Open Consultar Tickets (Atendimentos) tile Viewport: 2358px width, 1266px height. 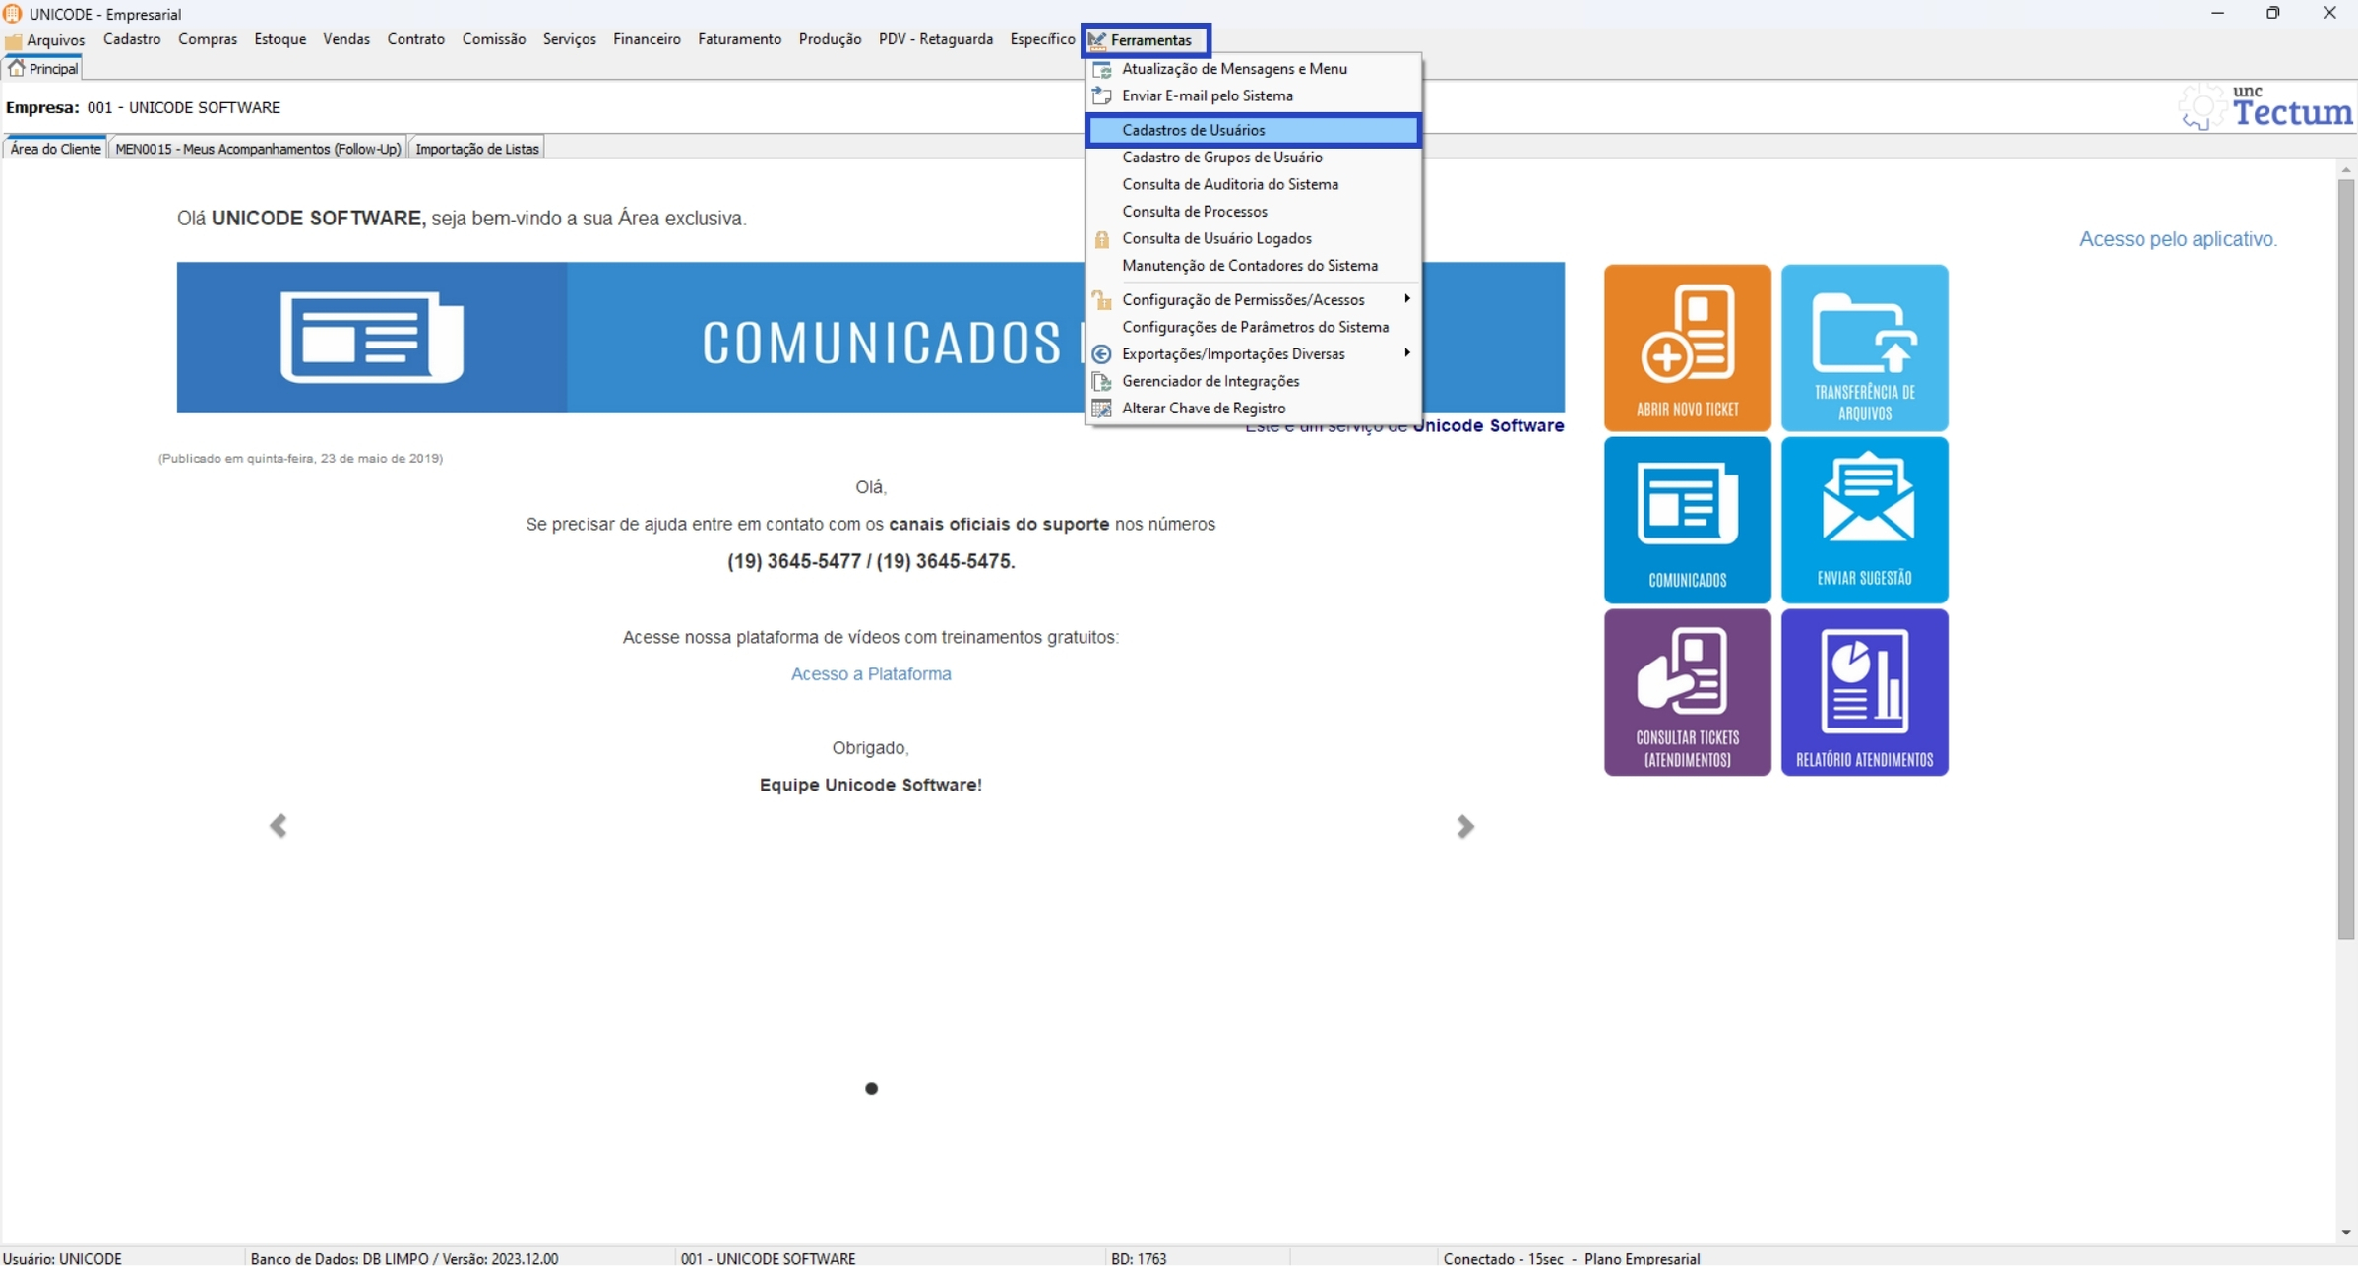1687,692
